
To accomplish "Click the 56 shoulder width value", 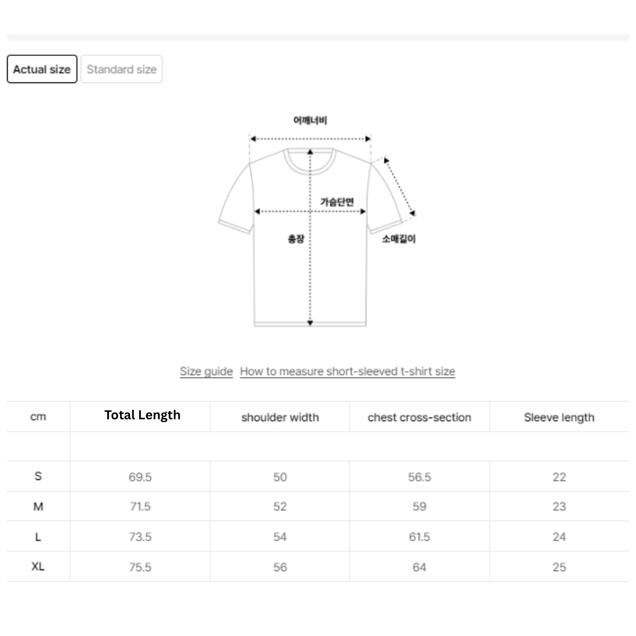I will click(x=280, y=567).
